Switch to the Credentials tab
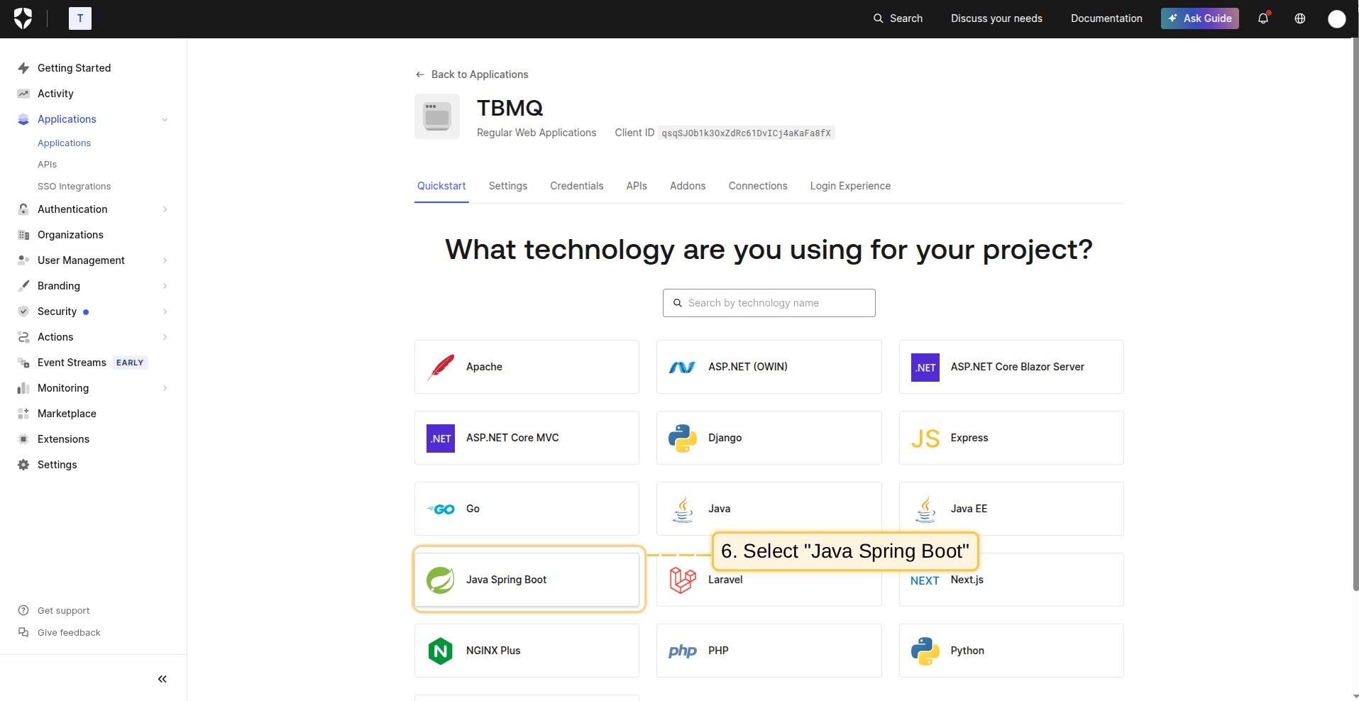The image size is (1359, 701). click(x=576, y=186)
